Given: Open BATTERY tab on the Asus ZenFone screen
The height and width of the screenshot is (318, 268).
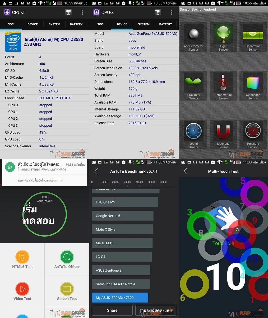Looking at the screenshot, I should pos(165,24).
